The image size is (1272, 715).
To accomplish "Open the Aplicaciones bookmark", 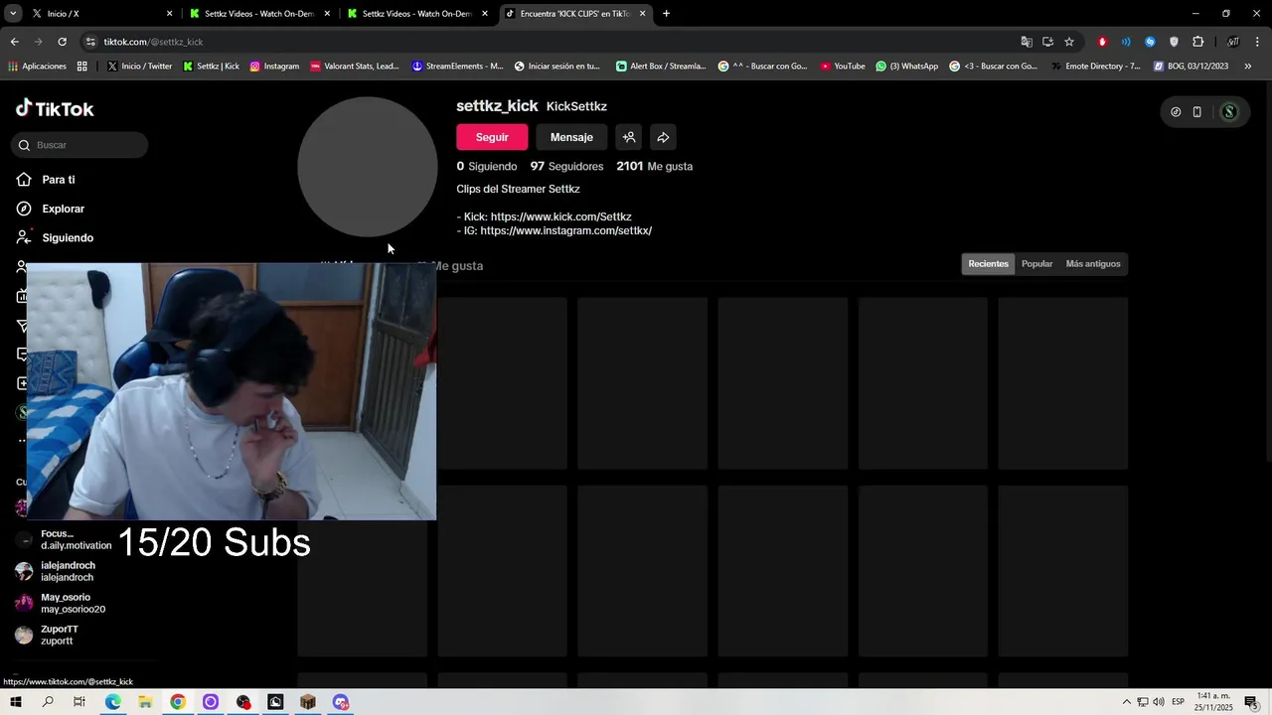I will [x=37, y=67].
